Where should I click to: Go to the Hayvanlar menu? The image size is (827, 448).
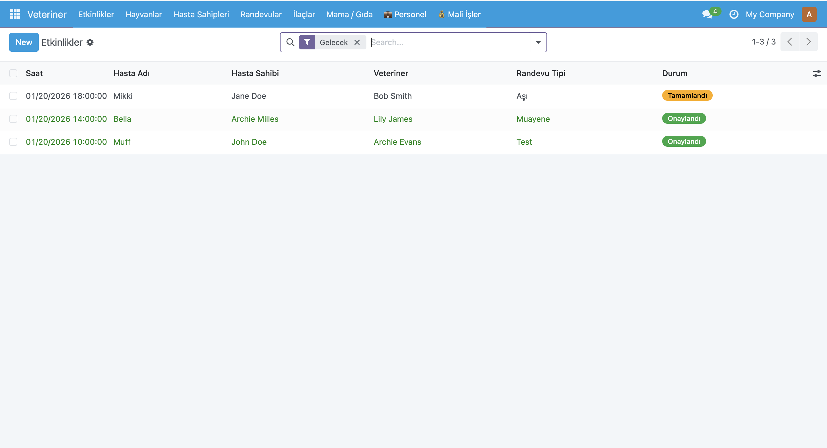144,14
